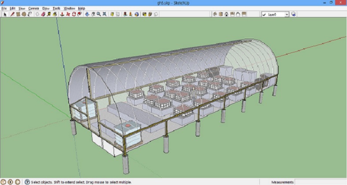
Task: Close the SketchUp window
Action: (341, 3)
